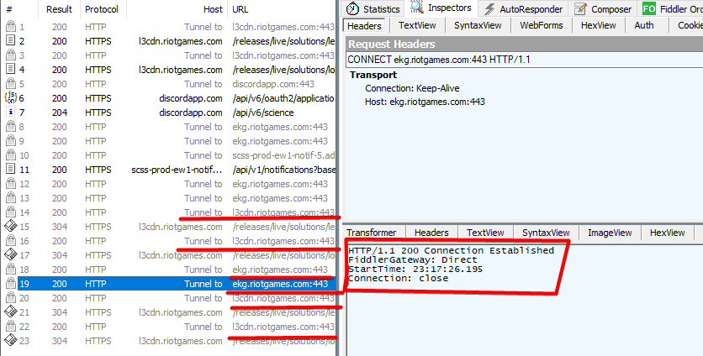Select session 6 discordapp.com oauth2 request
The height and width of the screenshot is (356, 703).
[x=168, y=98]
